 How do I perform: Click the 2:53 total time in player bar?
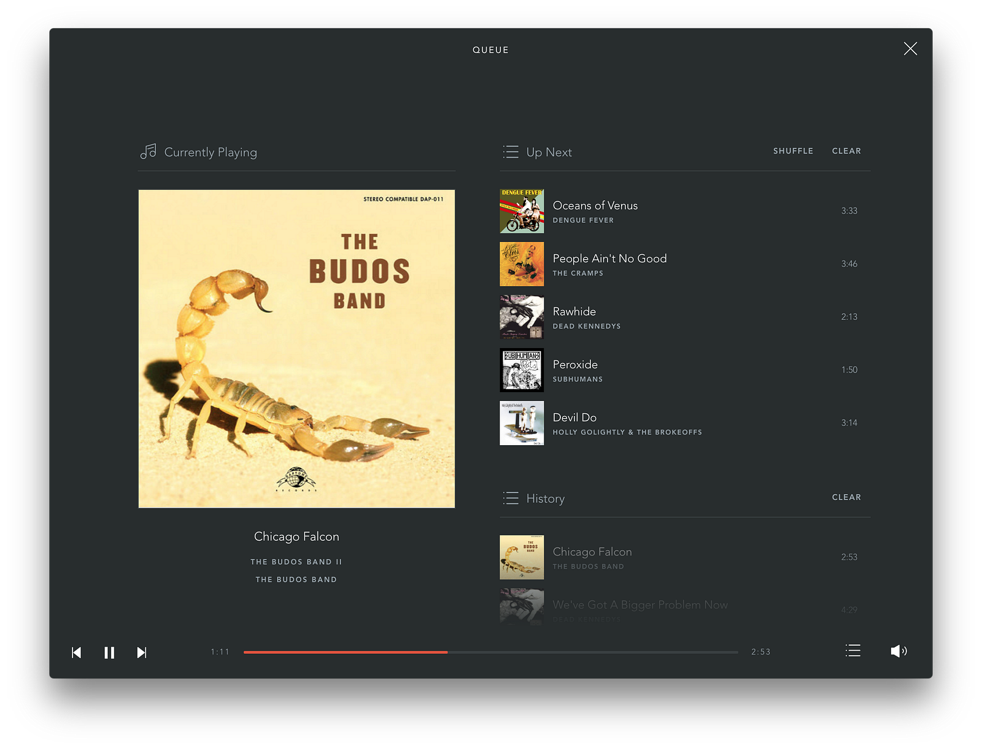pos(761,652)
